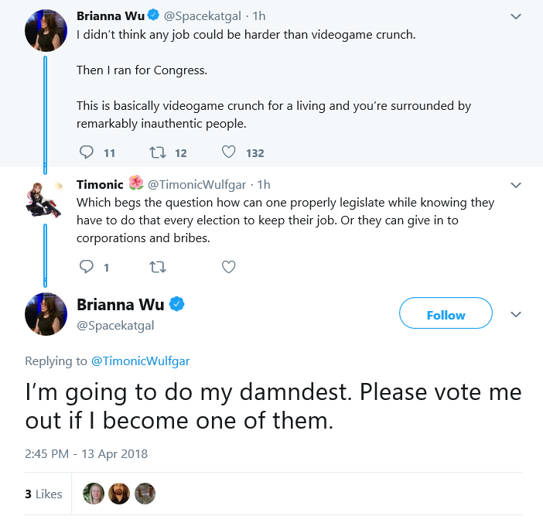This screenshot has height=523, width=543.
Task: Like the tweet with 132 likes
Action: tap(228, 152)
